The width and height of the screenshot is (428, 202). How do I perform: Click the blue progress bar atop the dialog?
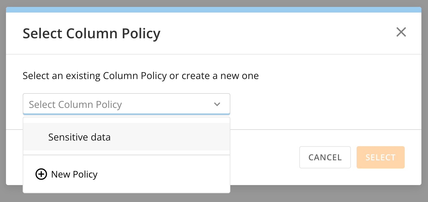click(214, 10)
